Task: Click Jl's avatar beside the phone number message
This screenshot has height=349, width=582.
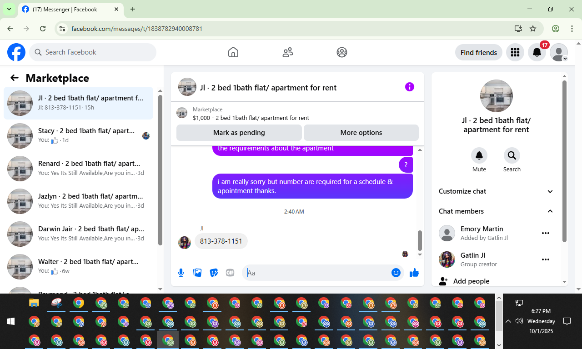Action: click(185, 243)
